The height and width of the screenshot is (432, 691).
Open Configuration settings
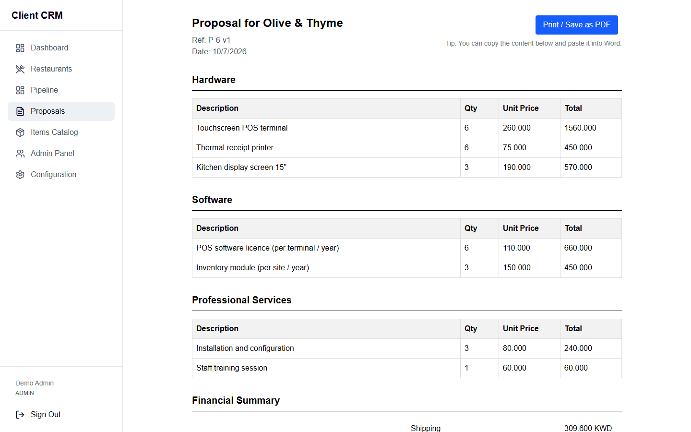(x=61, y=175)
